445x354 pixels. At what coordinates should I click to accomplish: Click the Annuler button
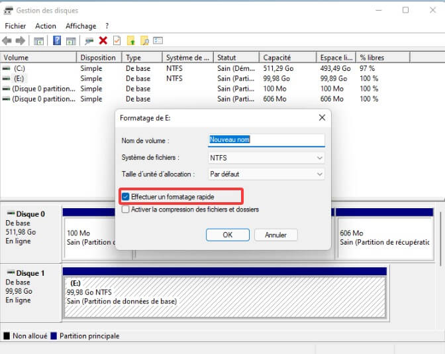coord(276,235)
